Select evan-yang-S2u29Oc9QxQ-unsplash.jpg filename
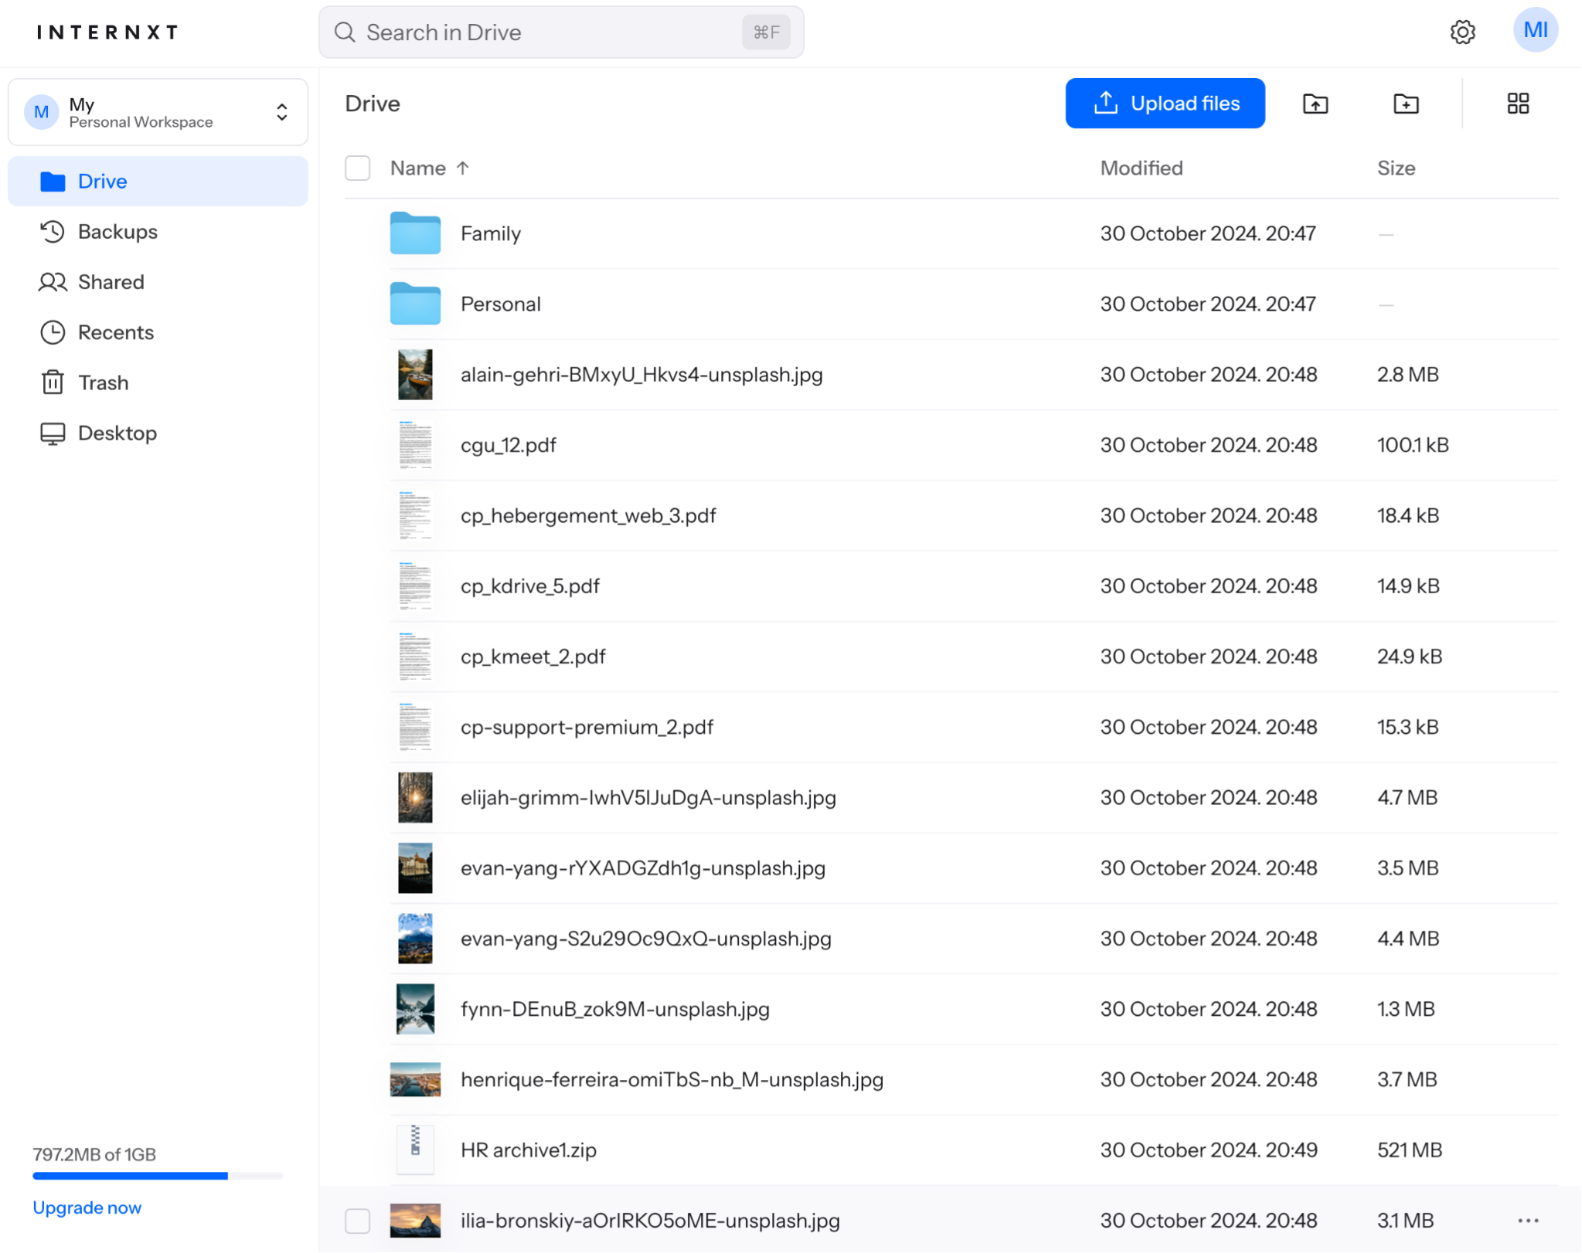 pos(646,939)
